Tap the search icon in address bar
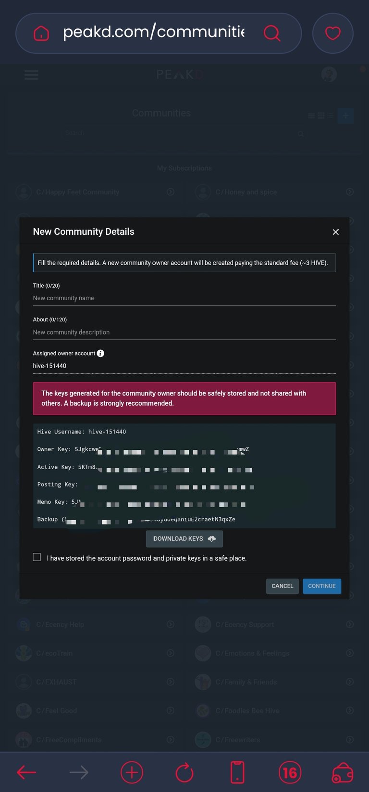This screenshot has height=792, width=369. (272, 33)
